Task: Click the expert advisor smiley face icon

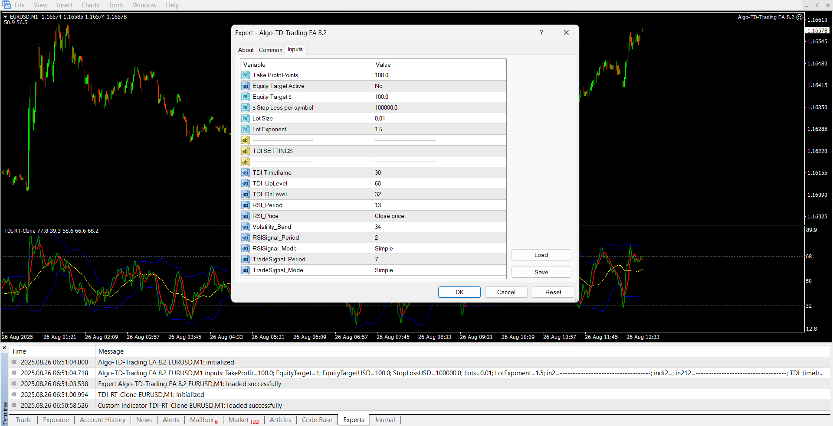Action: [800, 17]
